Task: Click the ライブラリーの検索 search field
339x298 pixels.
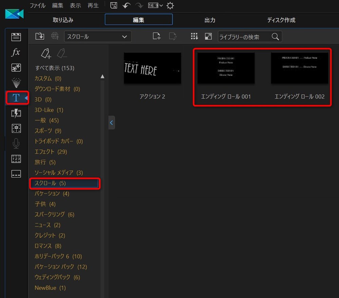Action: 244,37
